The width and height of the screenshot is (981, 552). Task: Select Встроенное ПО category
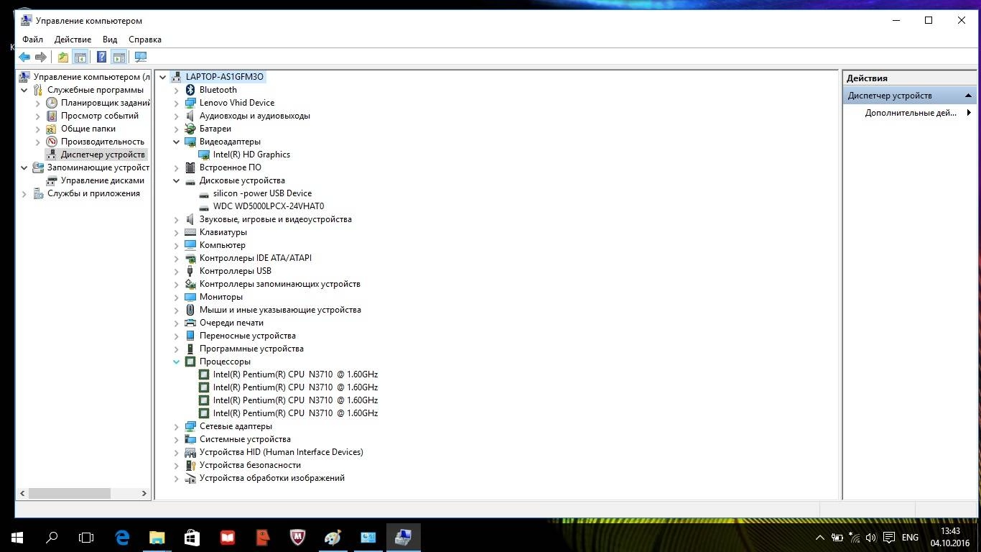231,167
